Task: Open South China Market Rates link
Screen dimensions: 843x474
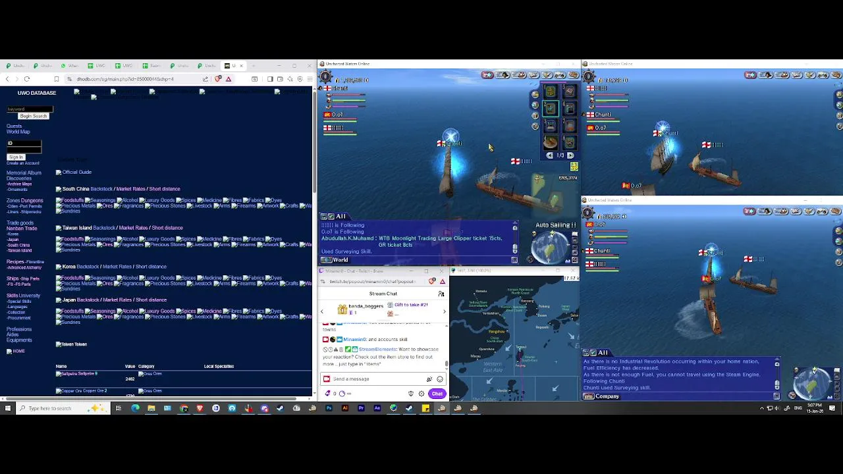Action: coord(130,189)
